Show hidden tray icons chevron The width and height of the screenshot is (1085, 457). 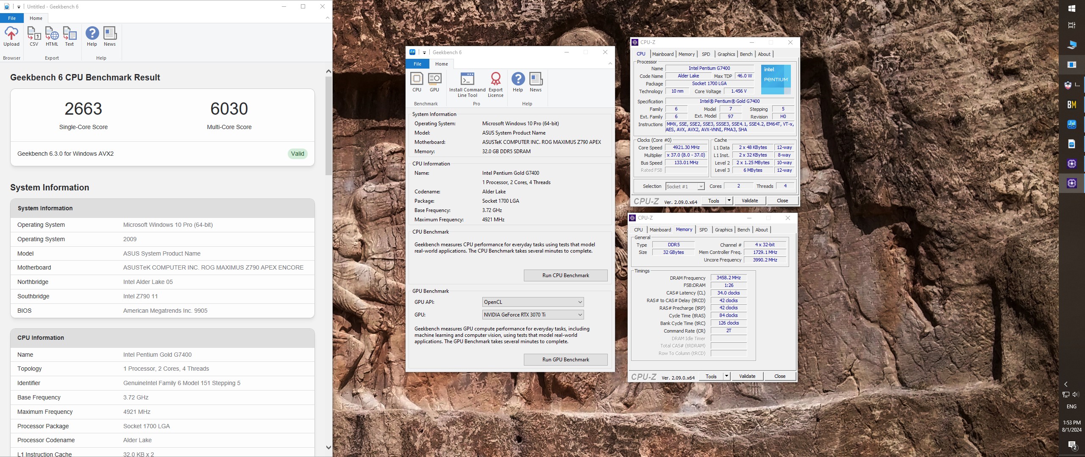pos(1066,384)
